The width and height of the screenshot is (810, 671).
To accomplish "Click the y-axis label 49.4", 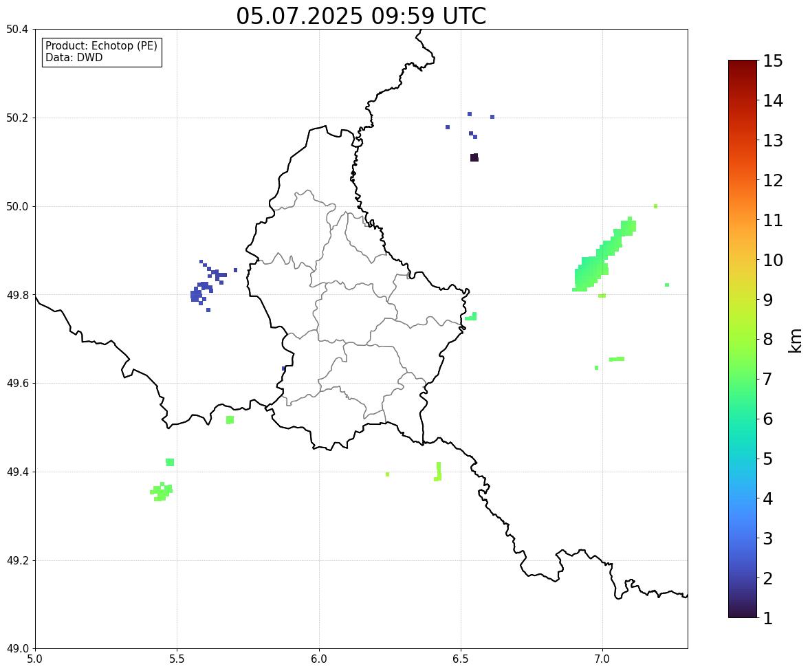I will coord(17,472).
